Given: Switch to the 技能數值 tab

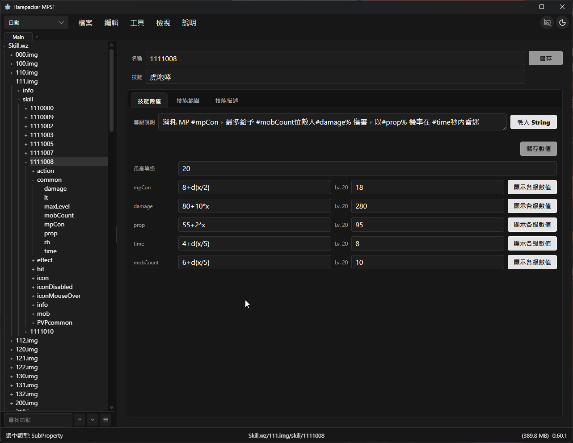Looking at the screenshot, I should coord(149,101).
